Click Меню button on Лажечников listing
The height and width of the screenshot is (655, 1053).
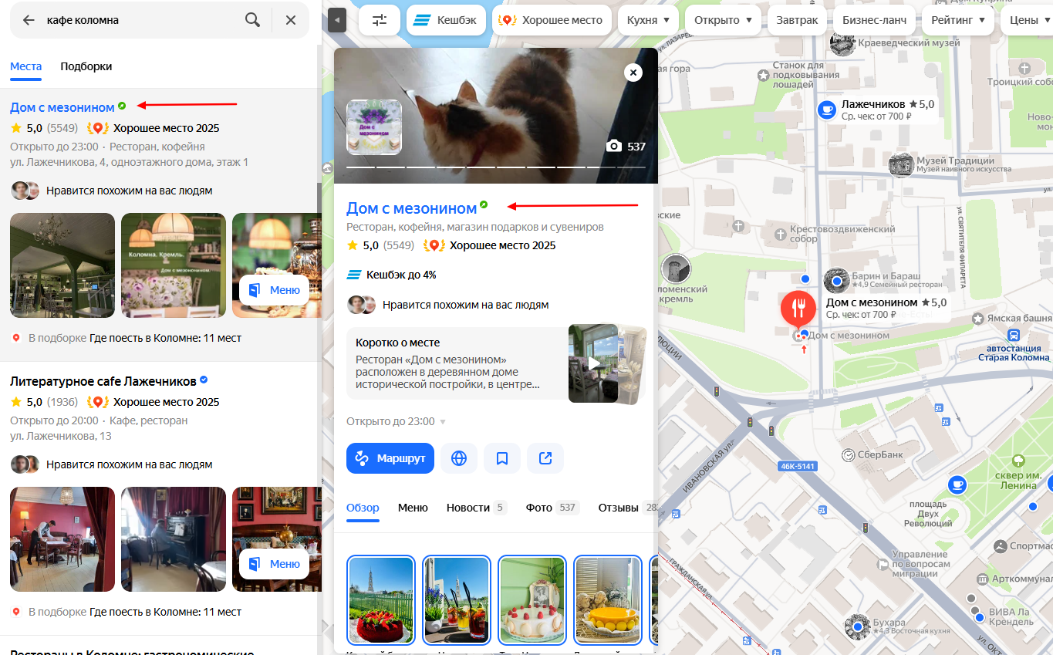tap(275, 564)
